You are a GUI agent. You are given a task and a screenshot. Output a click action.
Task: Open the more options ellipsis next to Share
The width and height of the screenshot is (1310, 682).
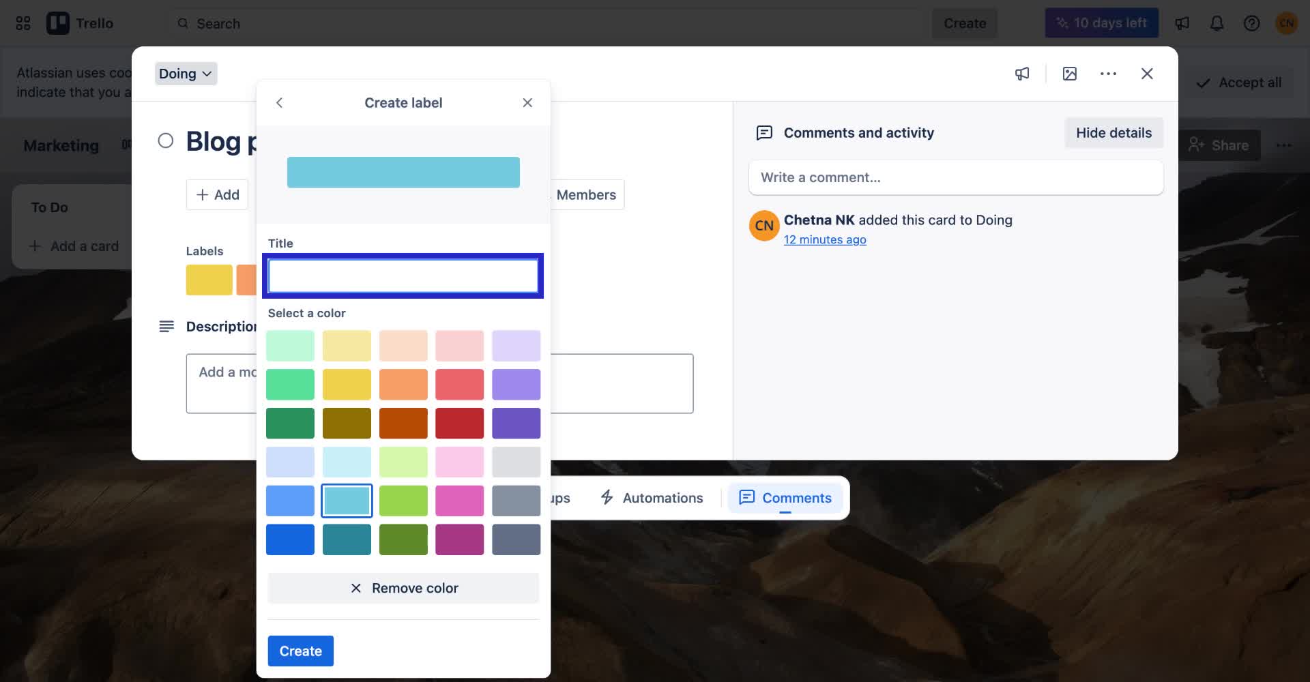[x=1285, y=145]
